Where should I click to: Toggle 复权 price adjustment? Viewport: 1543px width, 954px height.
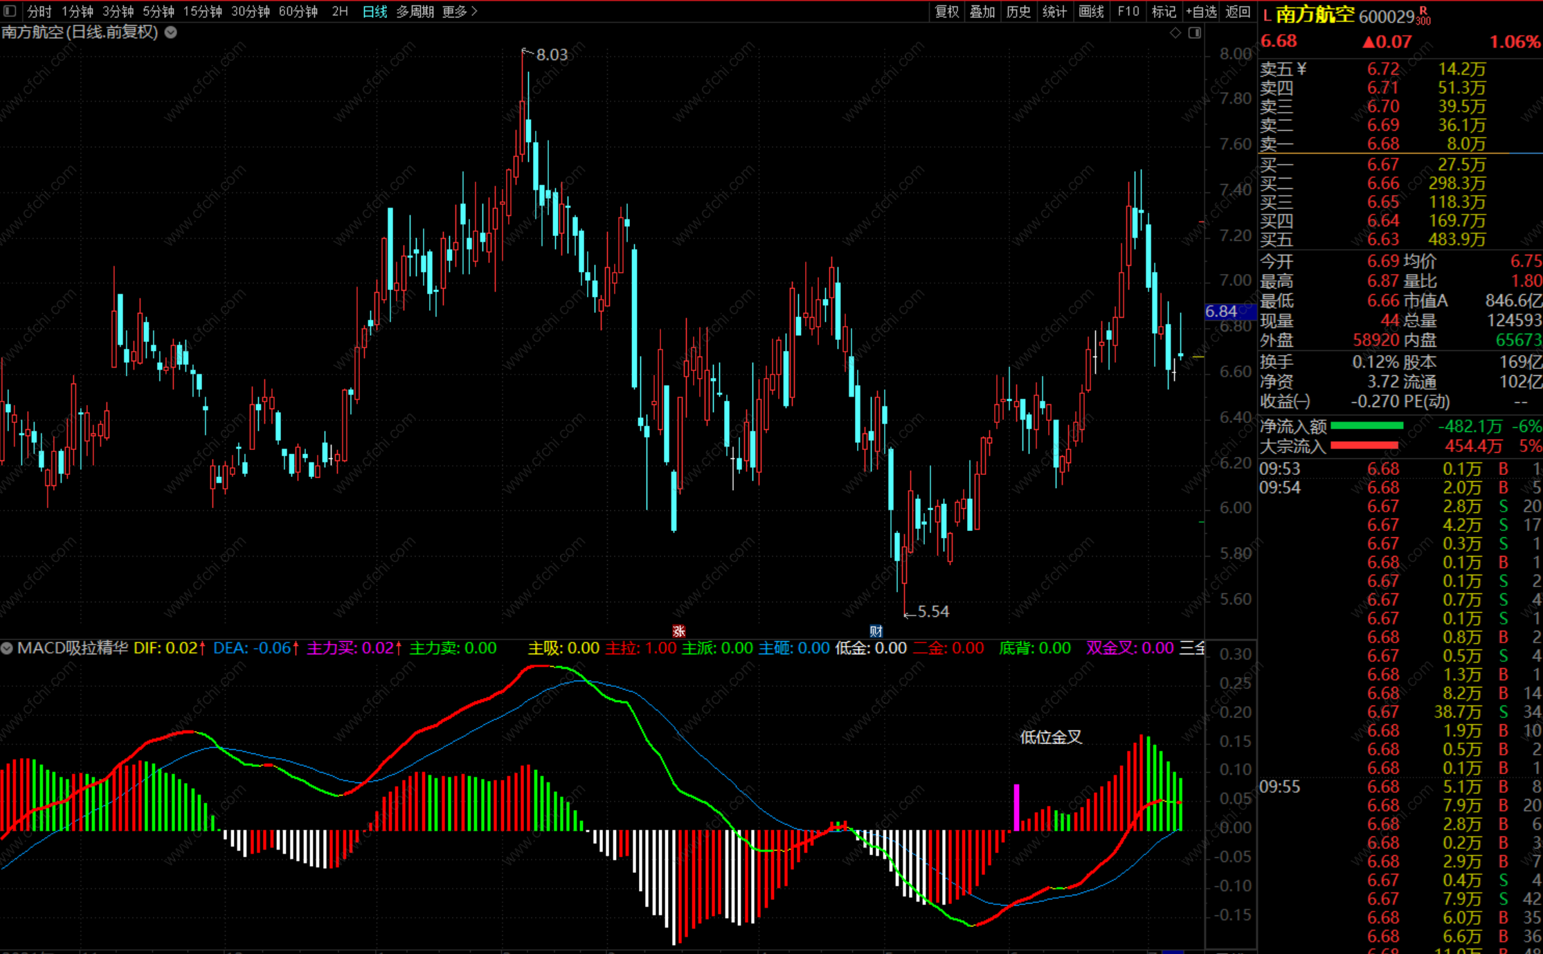946,11
